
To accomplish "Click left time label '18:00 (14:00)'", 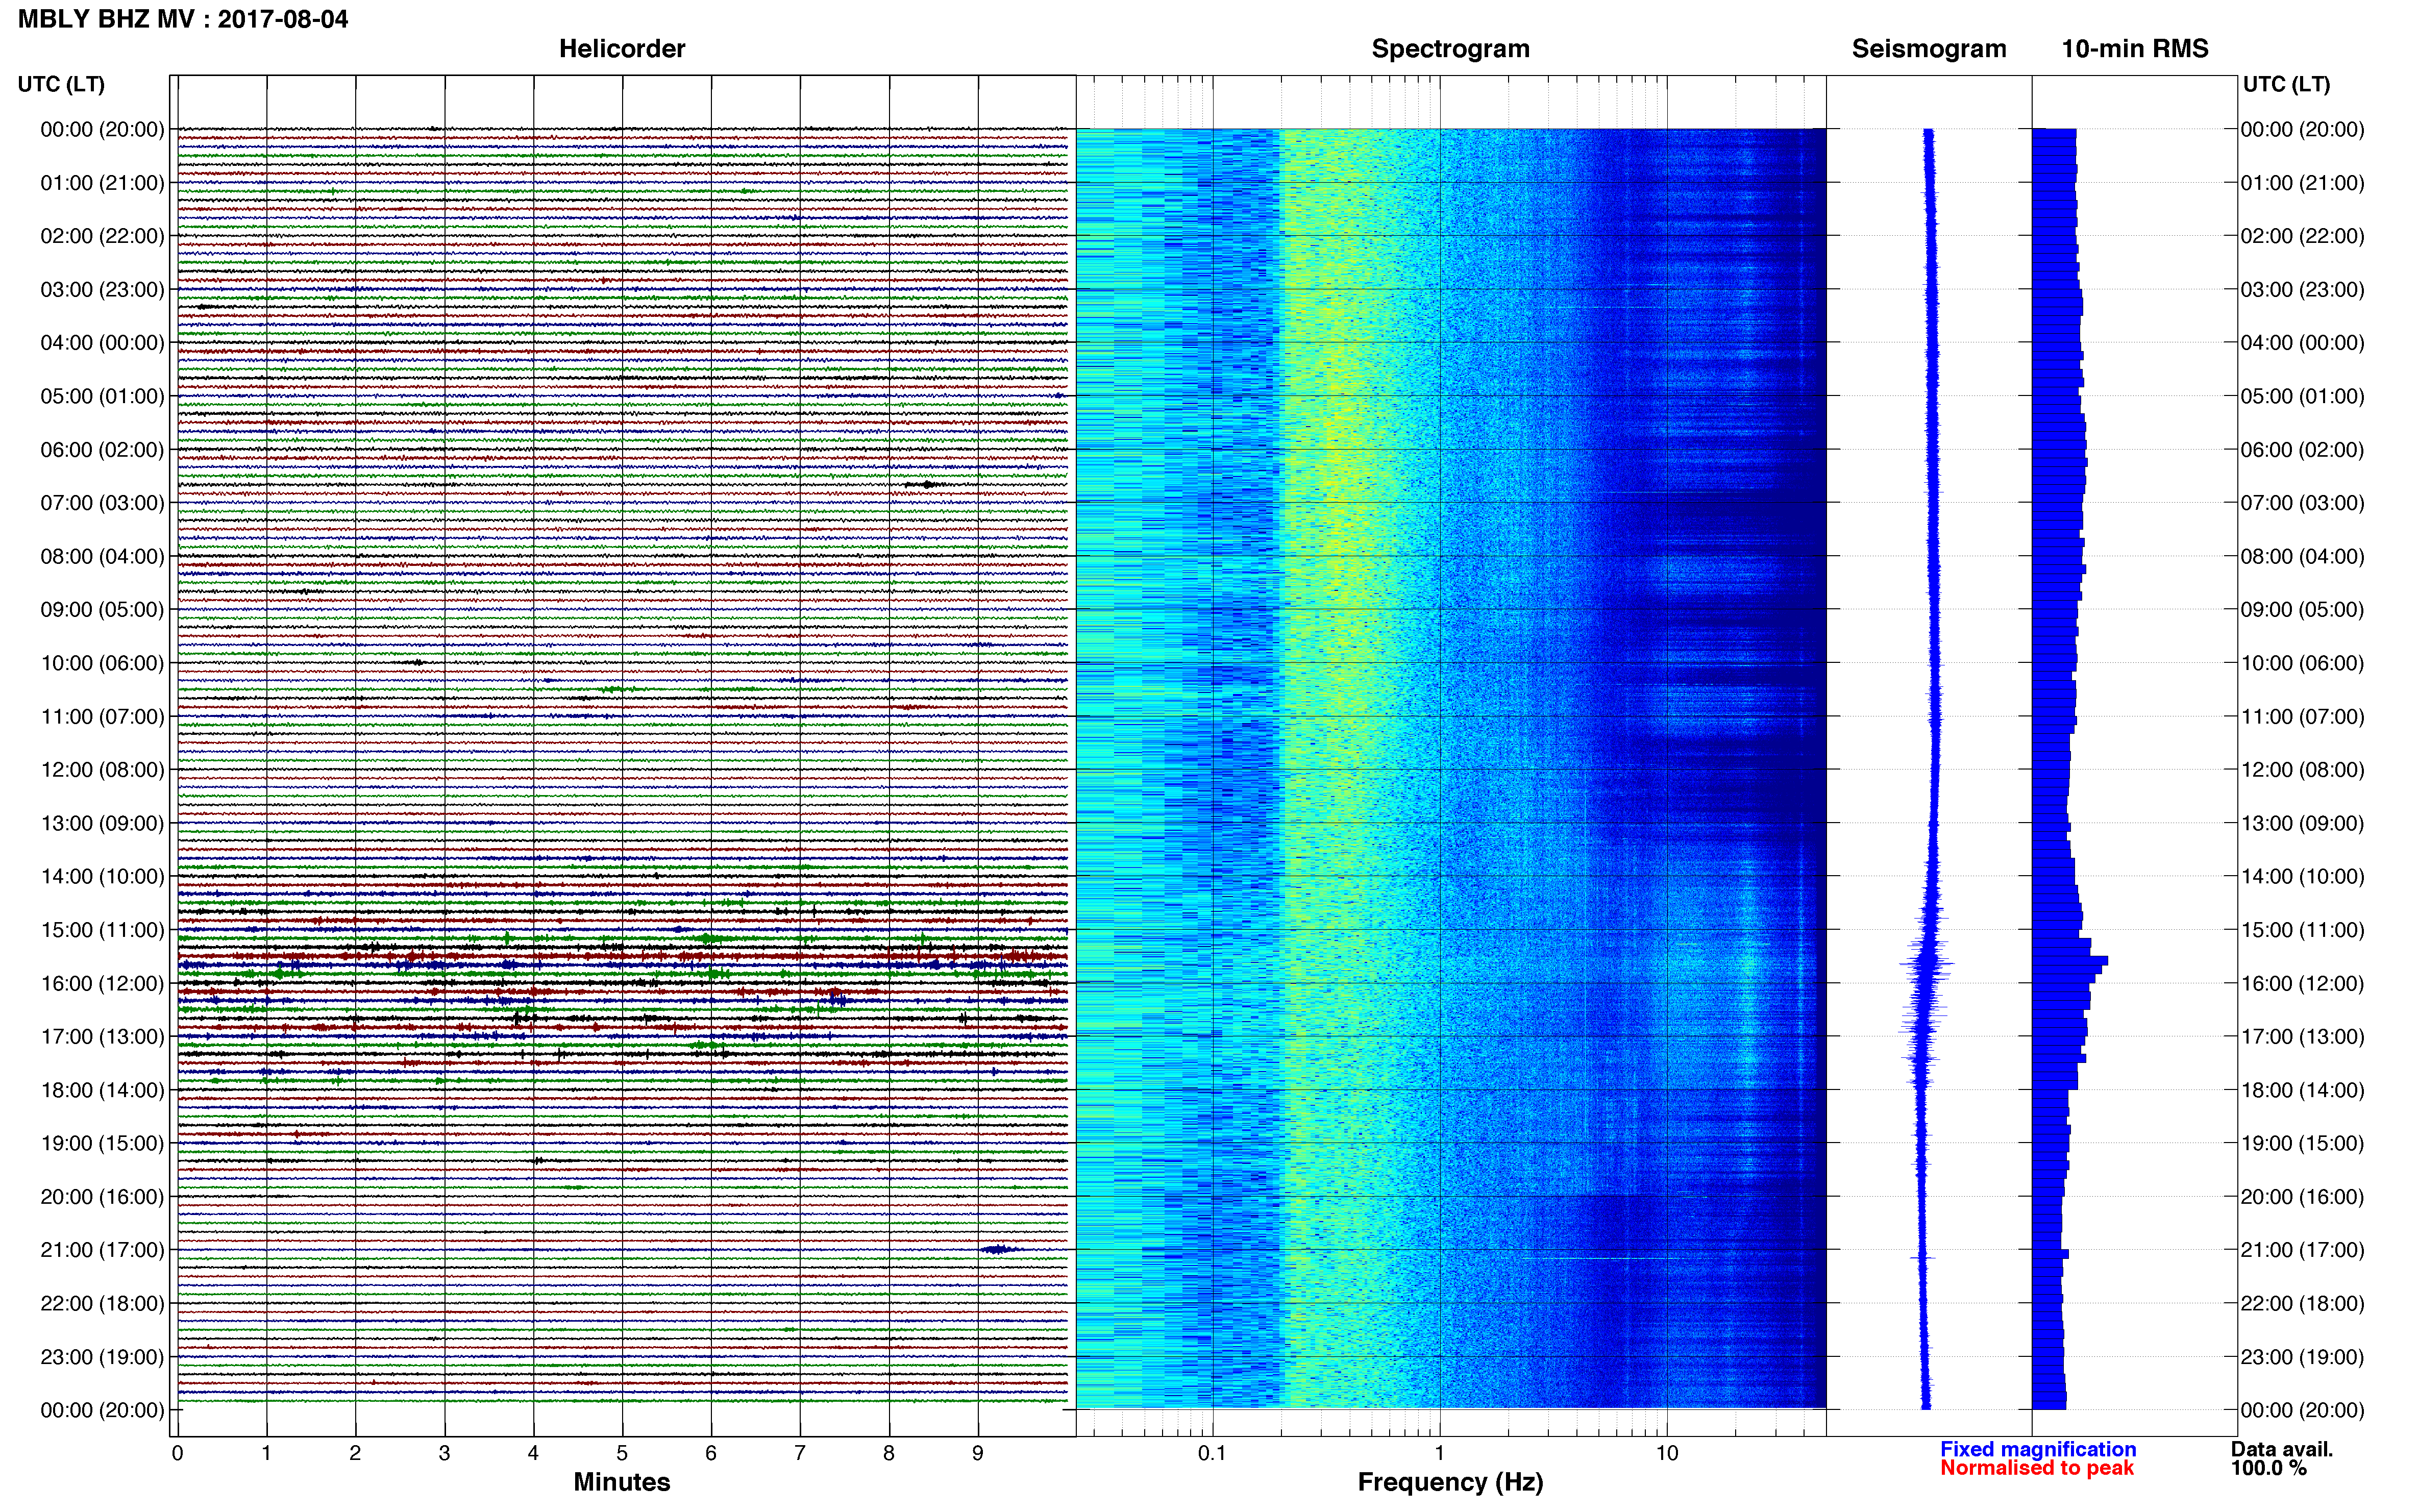I will click(102, 1090).
